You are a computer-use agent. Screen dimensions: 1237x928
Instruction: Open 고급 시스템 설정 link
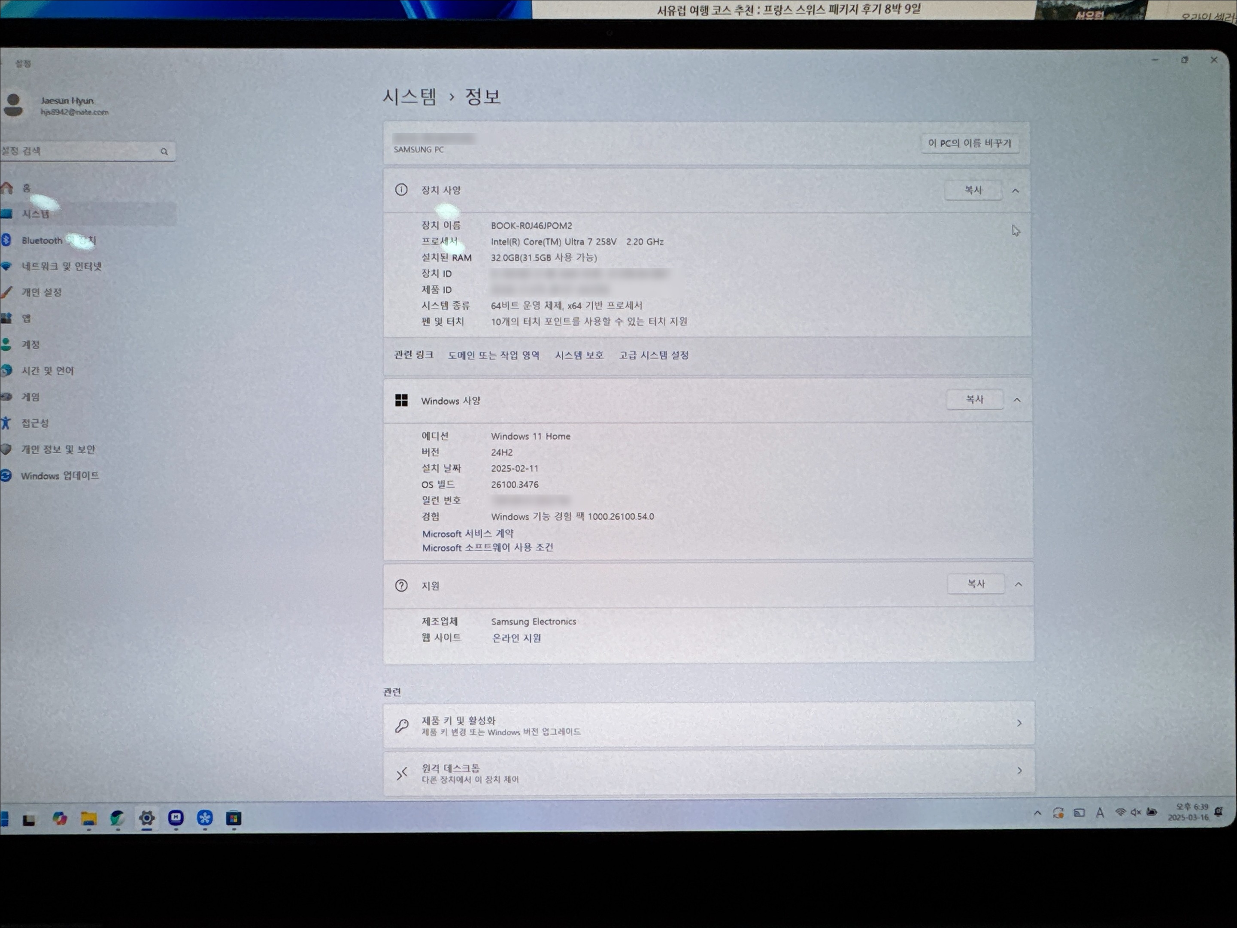pyautogui.click(x=654, y=355)
